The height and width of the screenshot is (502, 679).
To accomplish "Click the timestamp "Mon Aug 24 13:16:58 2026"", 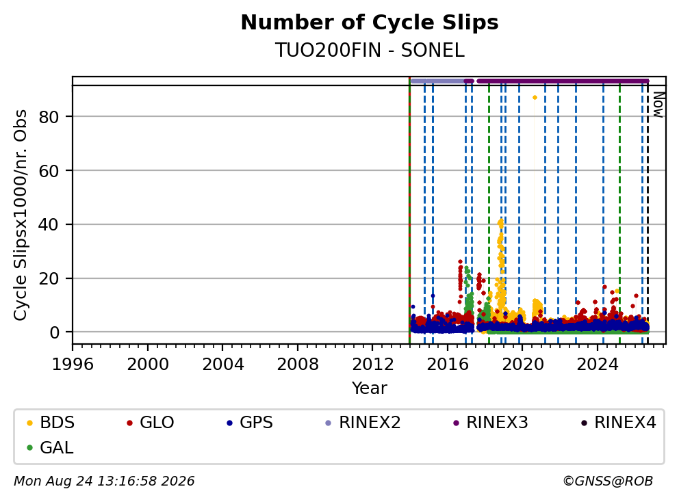I will tap(104, 481).
